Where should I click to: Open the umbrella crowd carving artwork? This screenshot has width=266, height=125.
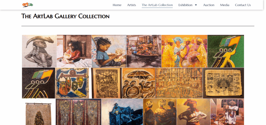(139, 83)
